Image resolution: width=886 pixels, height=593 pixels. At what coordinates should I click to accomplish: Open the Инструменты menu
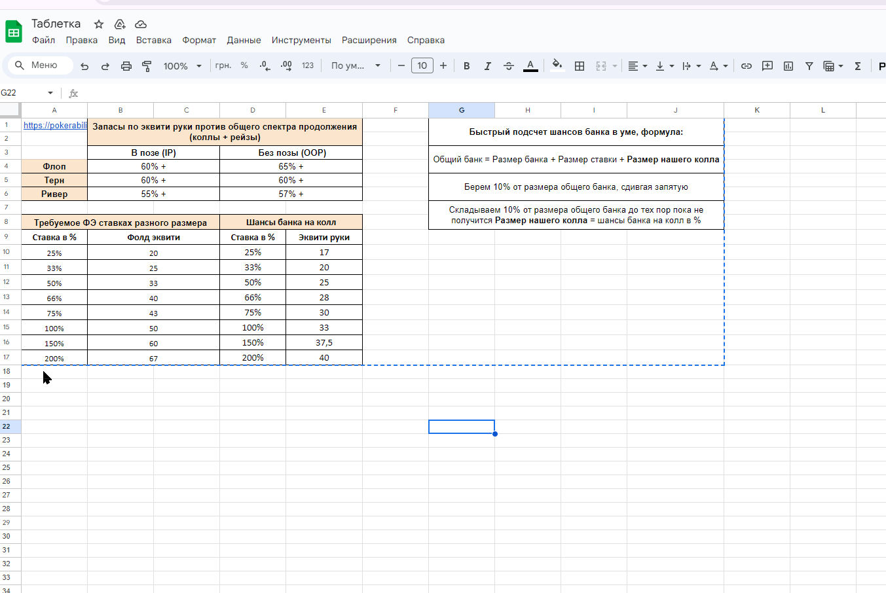pyautogui.click(x=301, y=40)
